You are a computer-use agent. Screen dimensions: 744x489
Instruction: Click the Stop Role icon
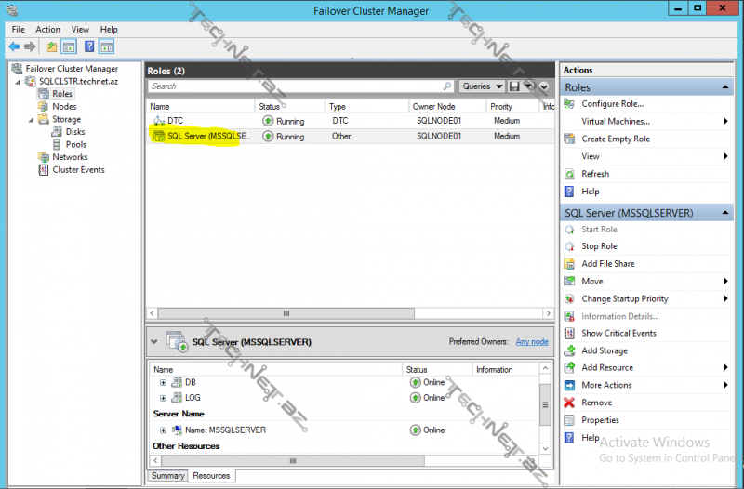[569, 246]
